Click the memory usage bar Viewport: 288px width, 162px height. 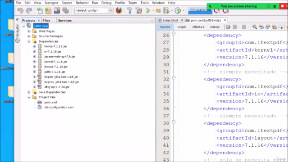pyautogui.click(x=200, y=10)
